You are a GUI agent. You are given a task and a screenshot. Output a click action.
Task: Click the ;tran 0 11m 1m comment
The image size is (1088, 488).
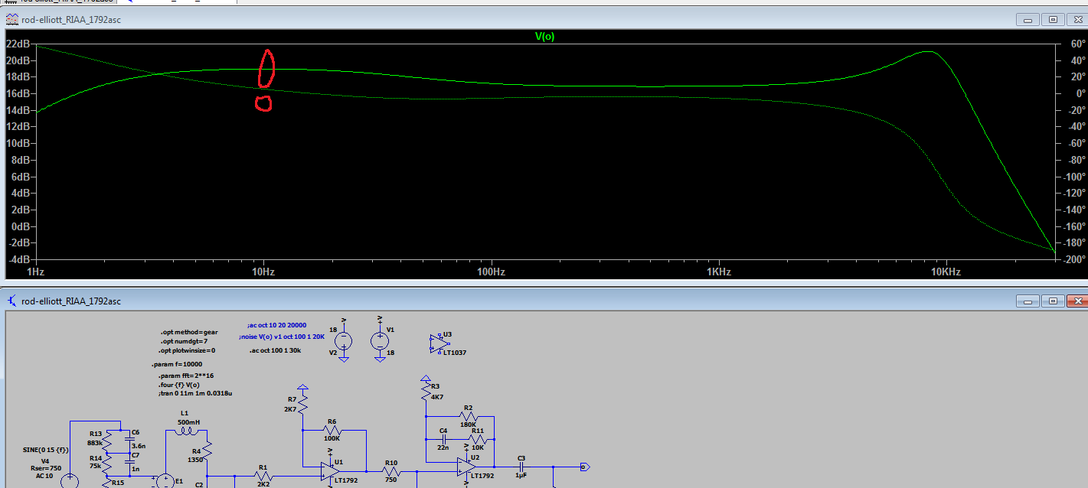click(196, 393)
